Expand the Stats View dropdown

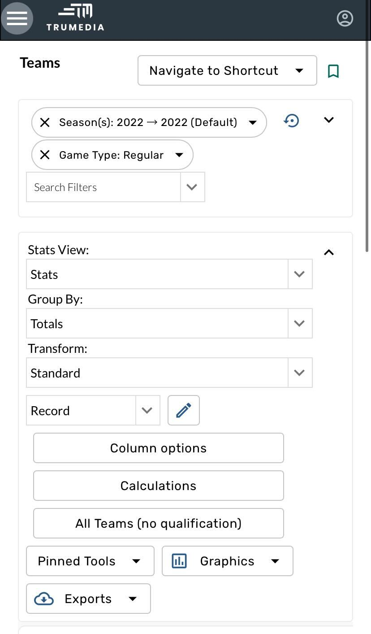[169, 274]
